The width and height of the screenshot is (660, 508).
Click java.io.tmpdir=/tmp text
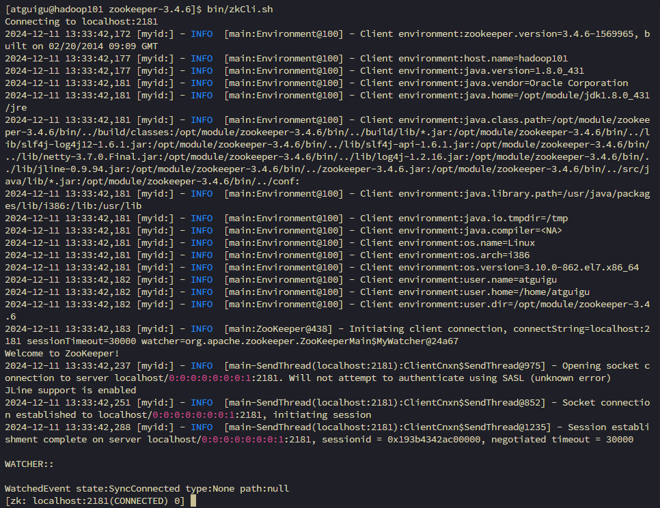(x=516, y=218)
